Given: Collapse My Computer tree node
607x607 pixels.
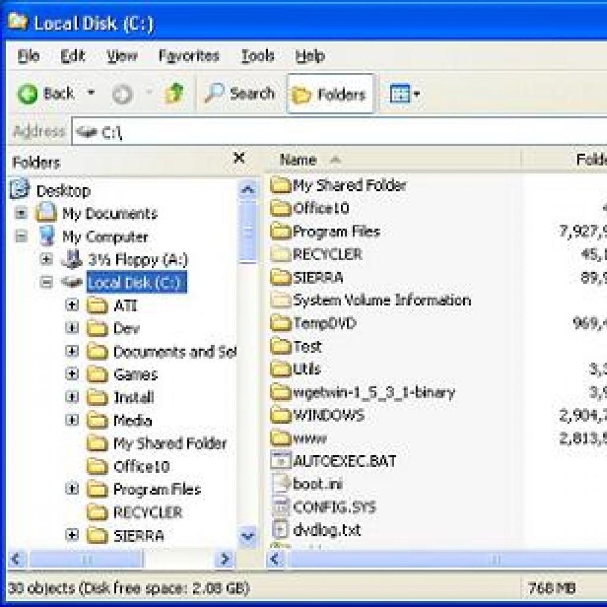Looking at the screenshot, I should tap(21, 236).
